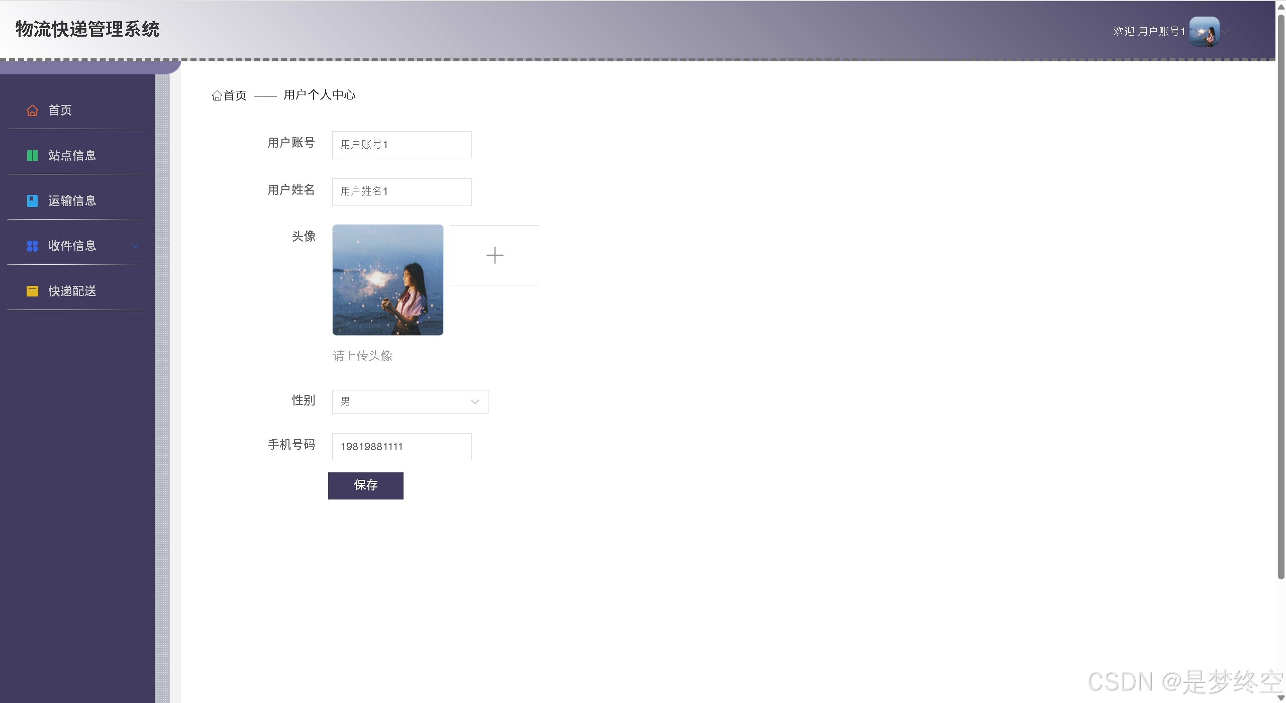
Task: Open the 性别 gender dropdown
Action: tap(410, 401)
